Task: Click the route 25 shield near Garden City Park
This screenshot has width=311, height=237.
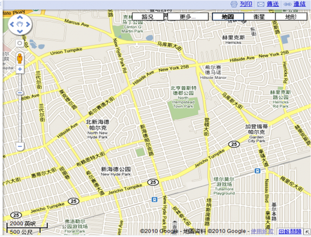Action: coord(234,144)
